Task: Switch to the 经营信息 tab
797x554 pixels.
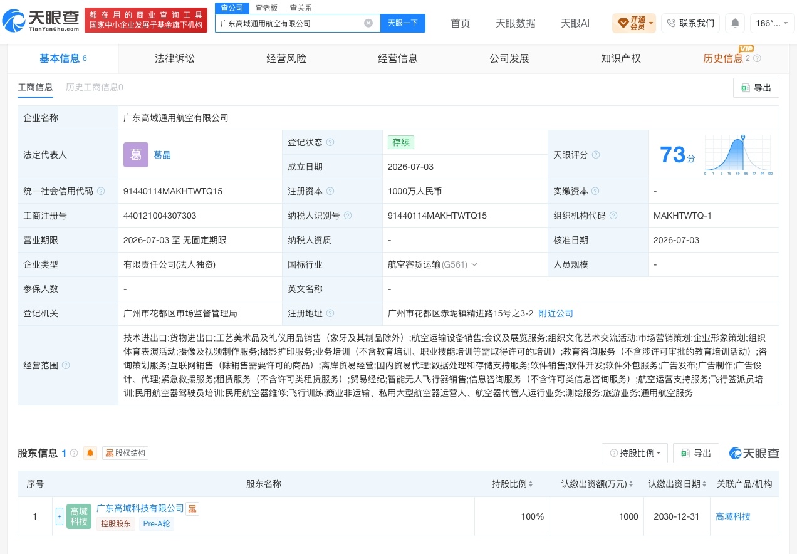Action: point(398,58)
